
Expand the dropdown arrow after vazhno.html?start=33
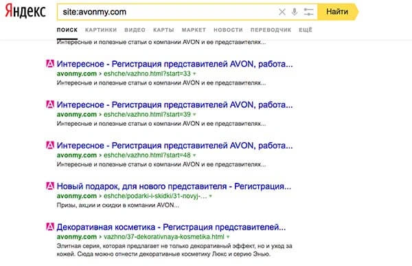[x=194, y=74]
